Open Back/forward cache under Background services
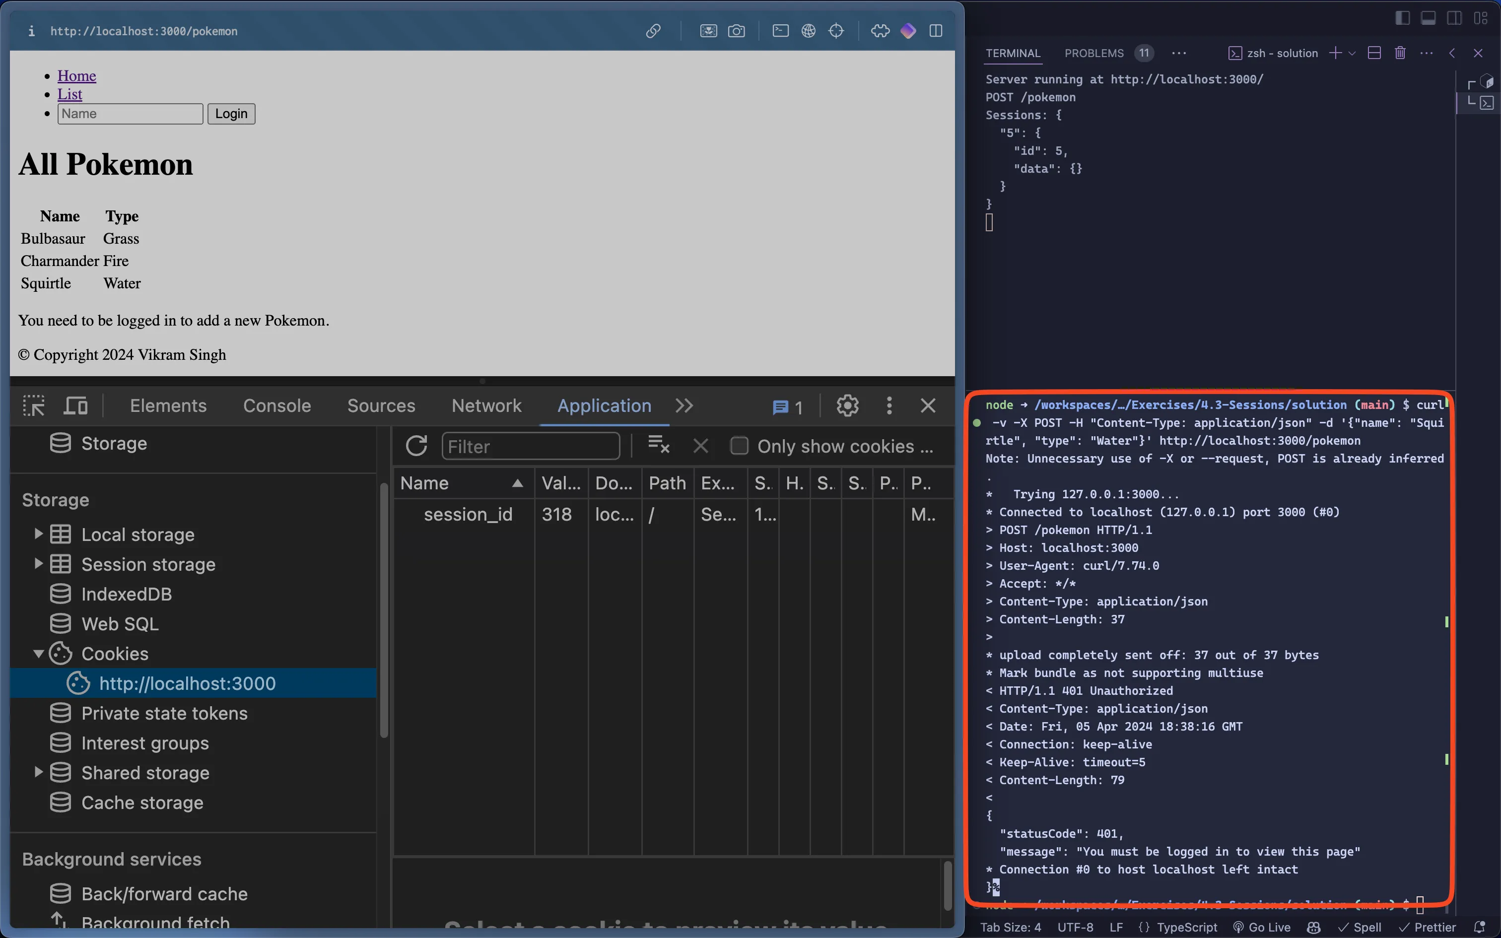This screenshot has width=1501, height=938. click(164, 893)
